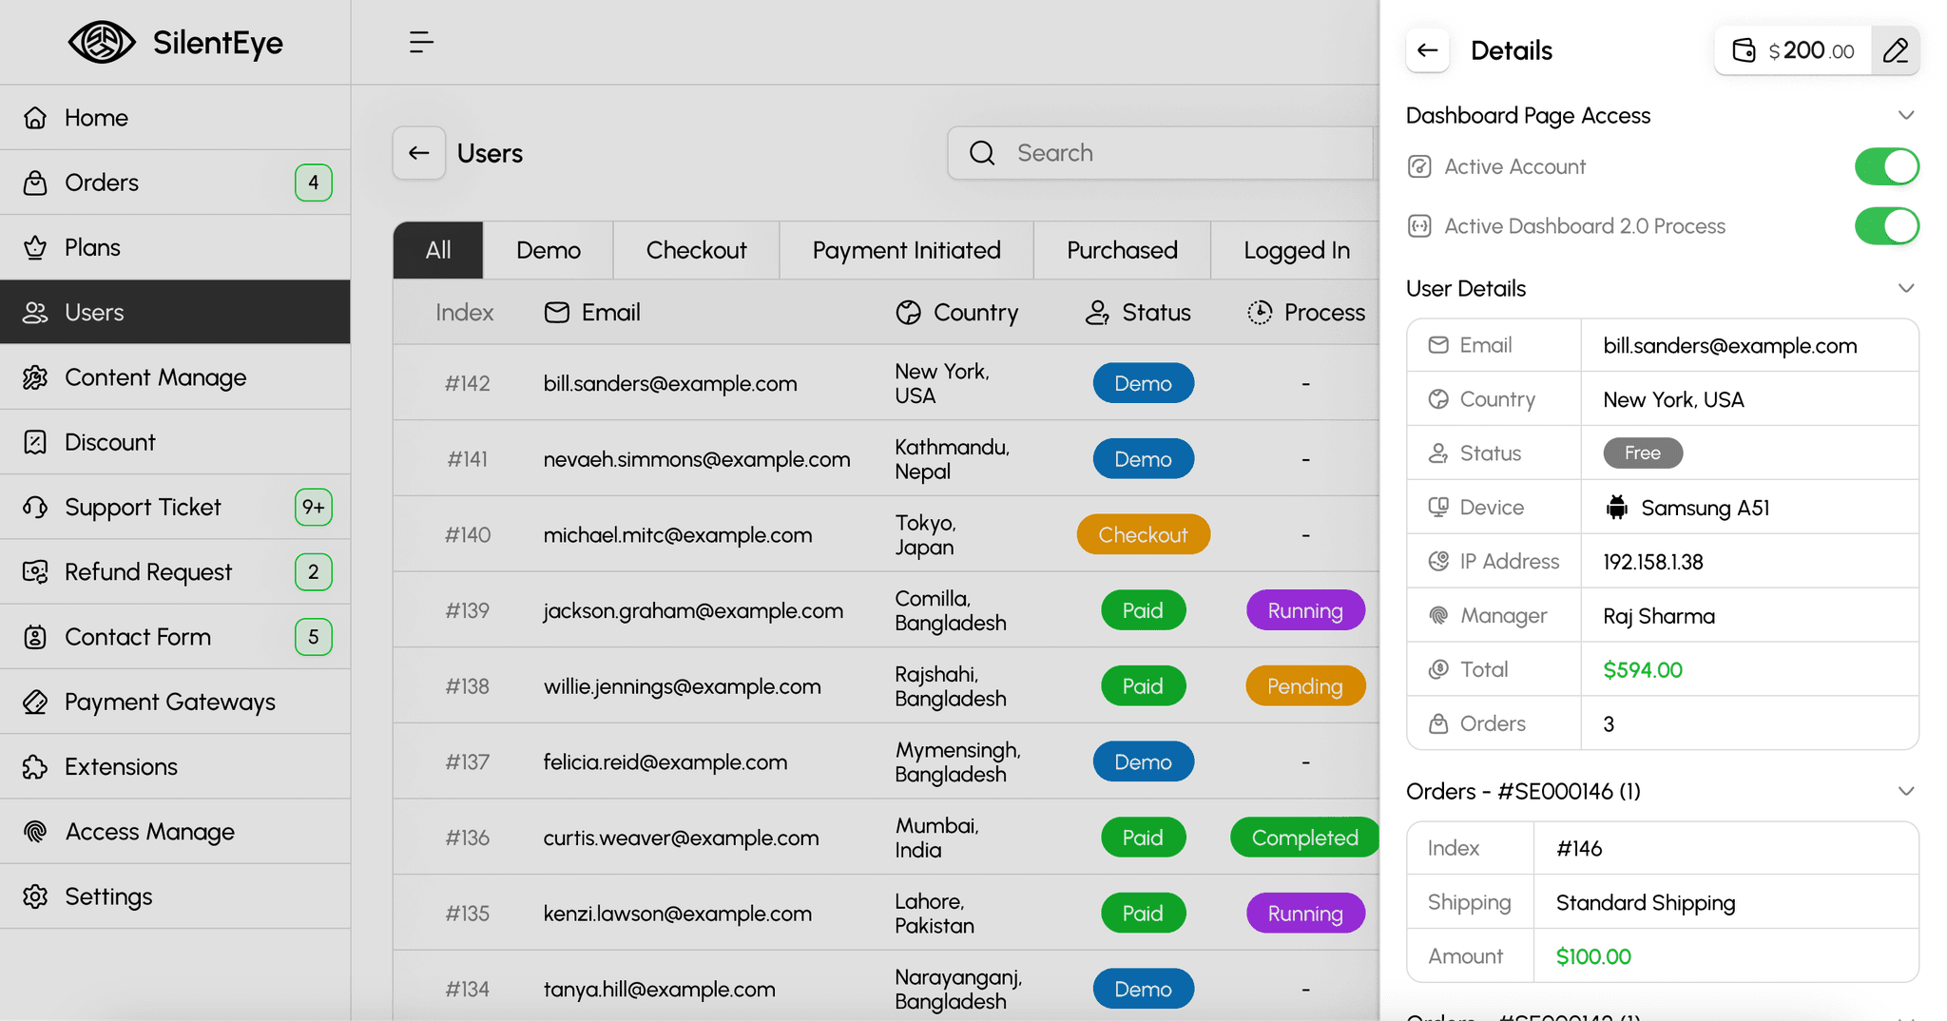
Task: Switch to Payment Initiated tab
Action: (x=906, y=250)
